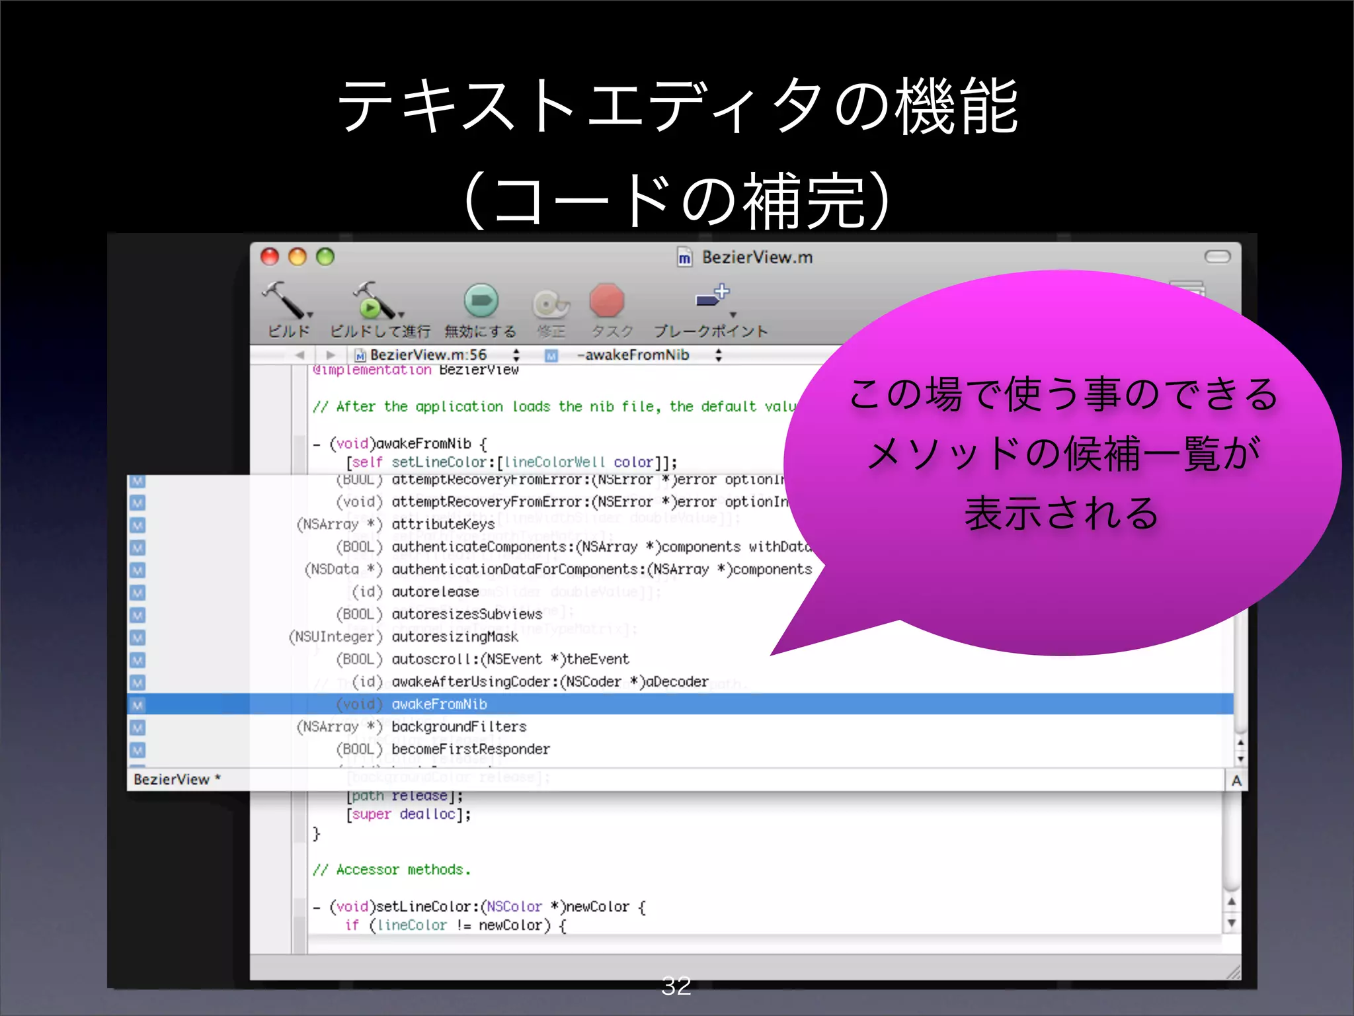Open the ビルド dropdown arrow

point(310,316)
